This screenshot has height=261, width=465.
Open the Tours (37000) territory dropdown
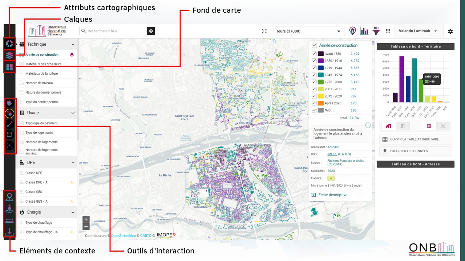point(308,31)
